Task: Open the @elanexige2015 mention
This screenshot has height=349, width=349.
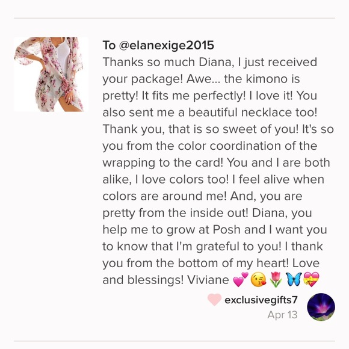Action: (167, 45)
